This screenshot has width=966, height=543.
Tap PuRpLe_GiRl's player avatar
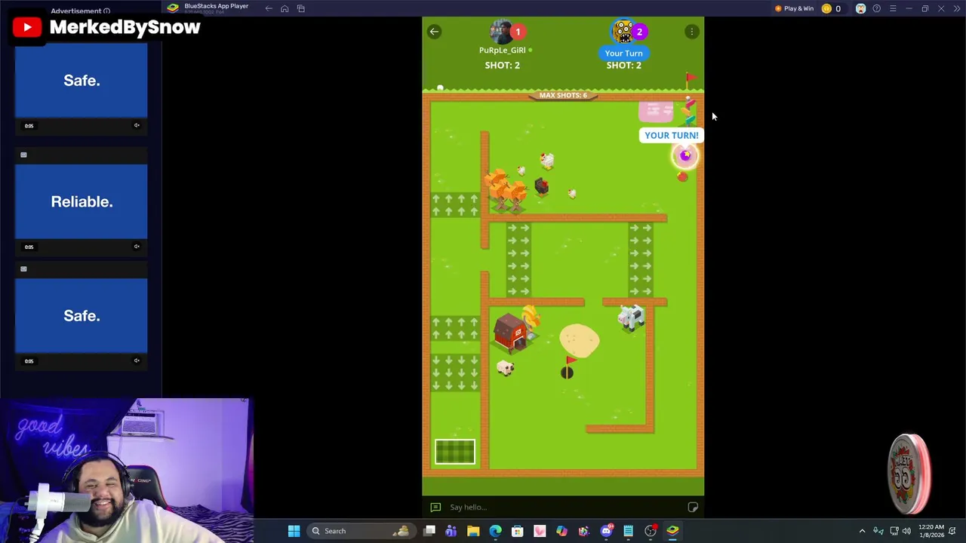502,32
